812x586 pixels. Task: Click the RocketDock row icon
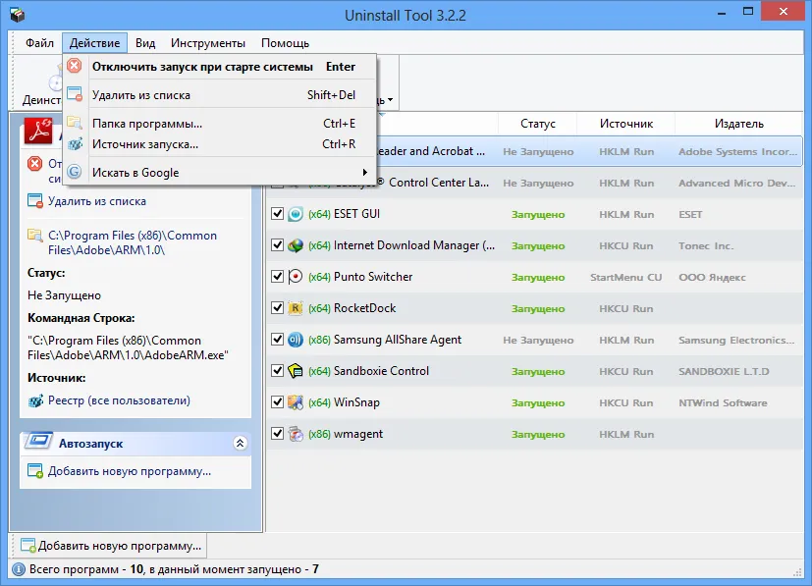pyautogui.click(x=296, y=308)
